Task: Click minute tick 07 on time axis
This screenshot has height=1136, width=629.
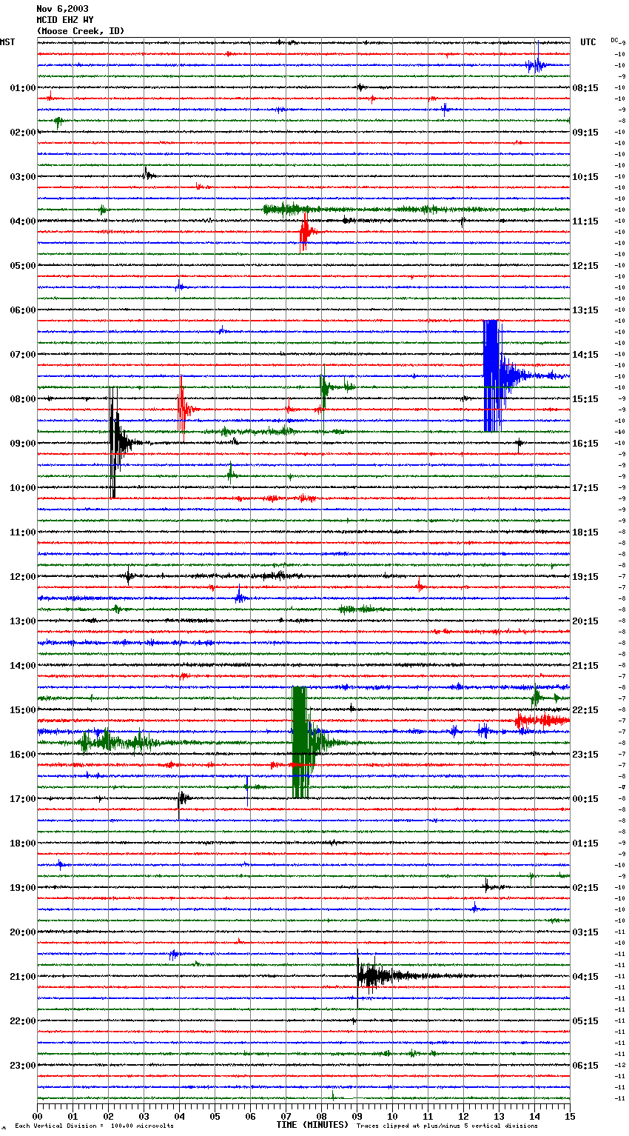Action: [x=286, y=1116]
